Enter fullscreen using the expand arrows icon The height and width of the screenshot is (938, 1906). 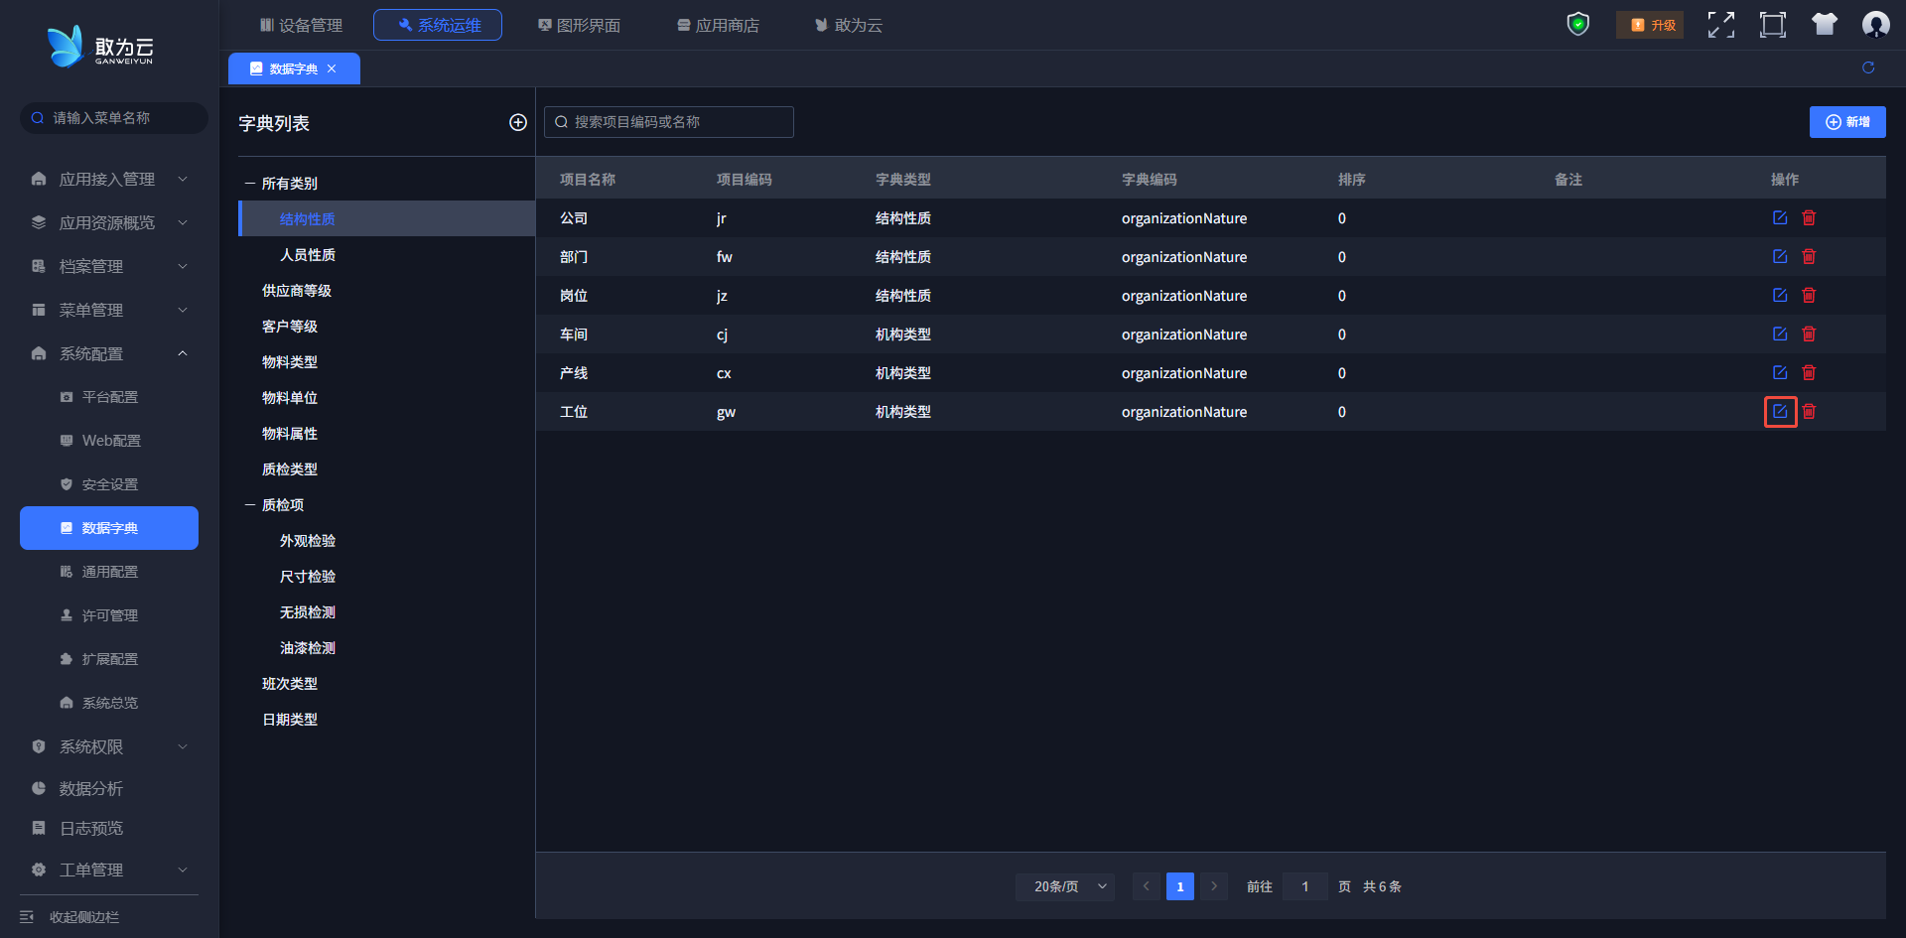1720,25
